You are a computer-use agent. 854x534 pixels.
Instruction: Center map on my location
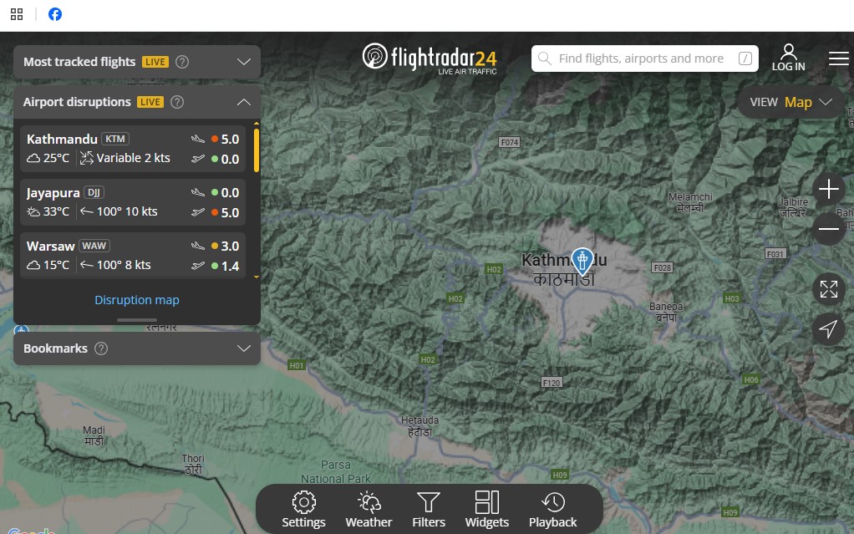[x=828, y=329]
